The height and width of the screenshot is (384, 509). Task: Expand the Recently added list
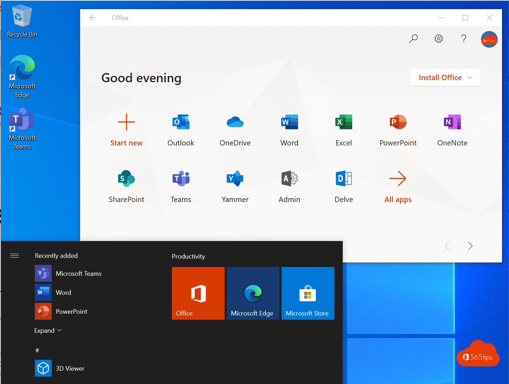[48, 330]
